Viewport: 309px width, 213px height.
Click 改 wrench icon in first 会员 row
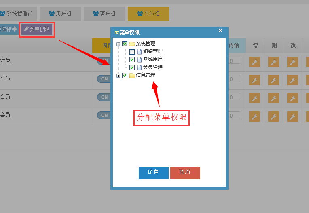293,62
